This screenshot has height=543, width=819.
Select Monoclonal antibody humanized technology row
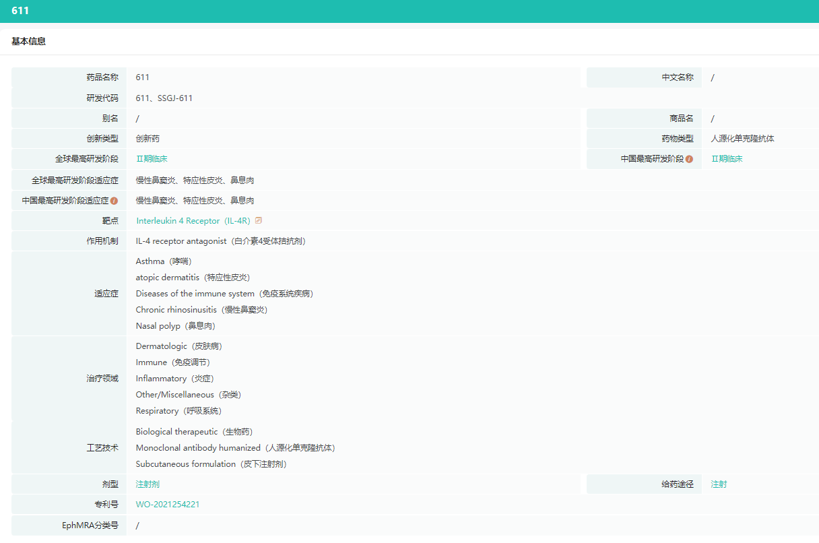236,448
